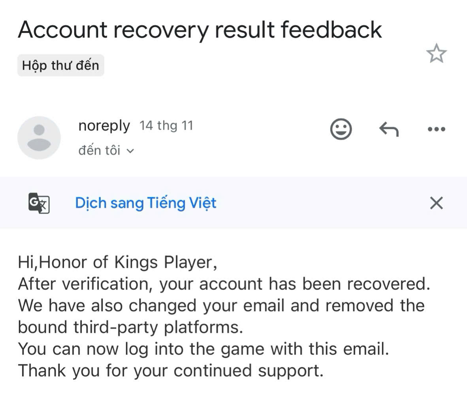Star this email message
This screenshot has width=467, height=415.
[436, 54]
